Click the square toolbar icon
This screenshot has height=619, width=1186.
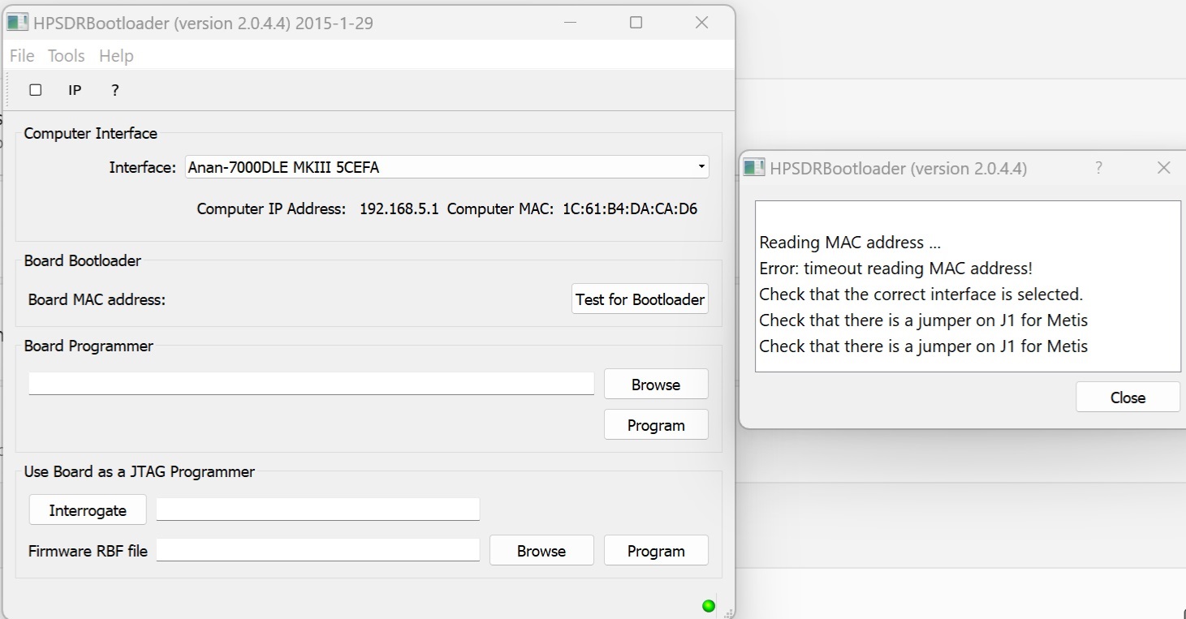[35, 90]
